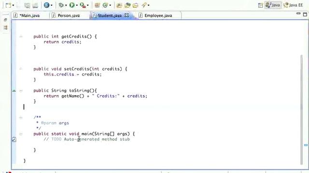Click the New Java Class icon
309x173 pixels.
tap(105, 5)
